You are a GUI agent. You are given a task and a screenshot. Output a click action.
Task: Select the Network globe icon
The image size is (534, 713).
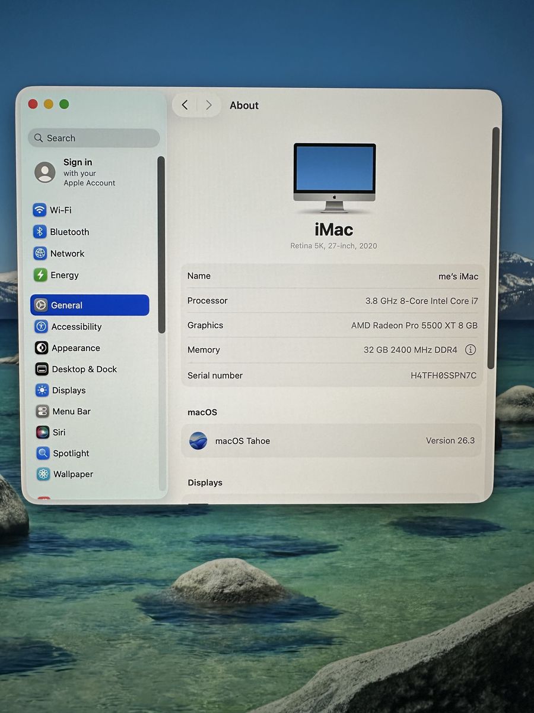tap(40, 254)
